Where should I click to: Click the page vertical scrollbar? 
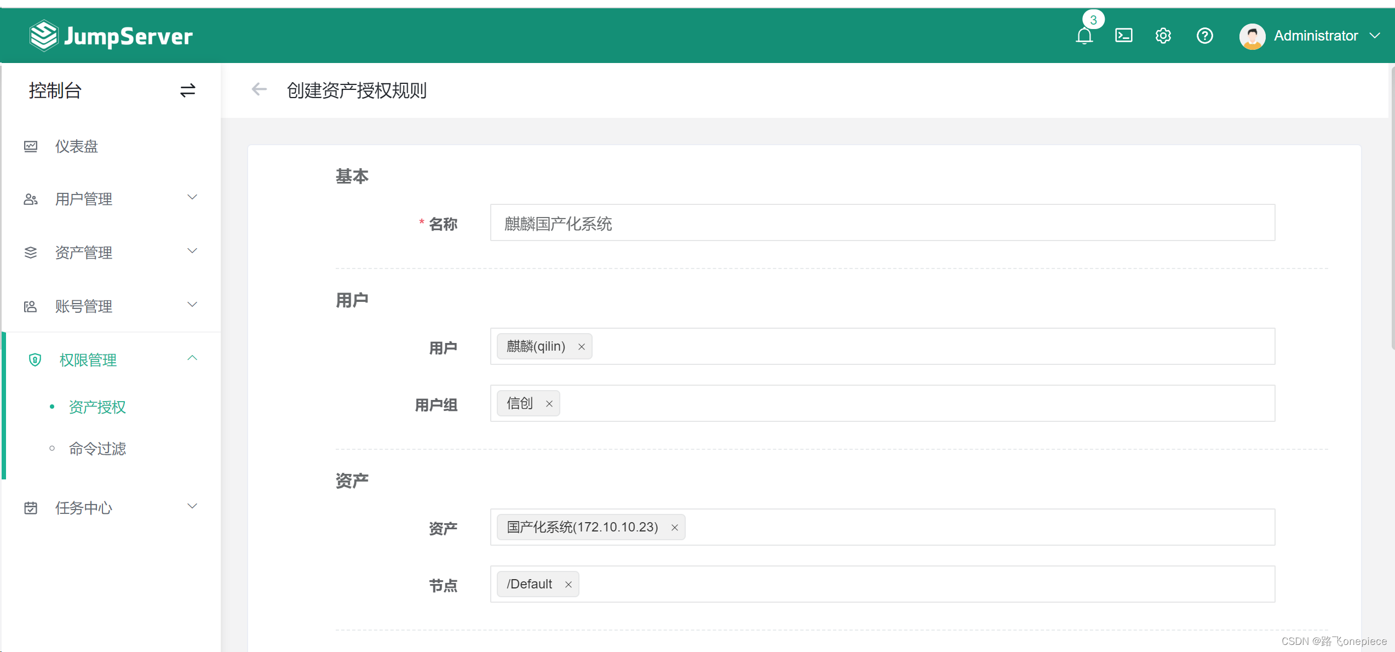pos(1392,208)
